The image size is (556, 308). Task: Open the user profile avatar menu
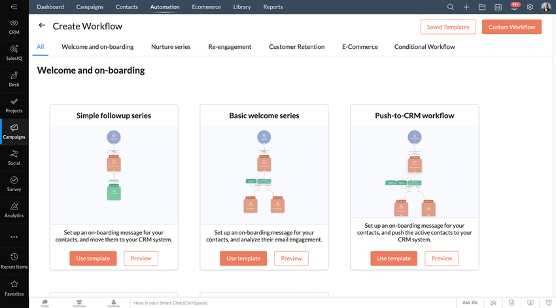(546, 7)
